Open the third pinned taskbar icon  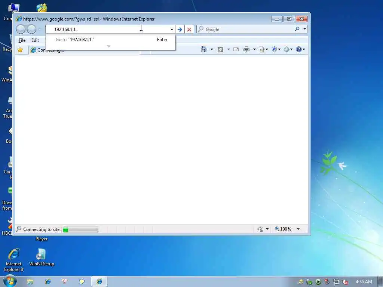pyautogui.click(x=65, y=282)
